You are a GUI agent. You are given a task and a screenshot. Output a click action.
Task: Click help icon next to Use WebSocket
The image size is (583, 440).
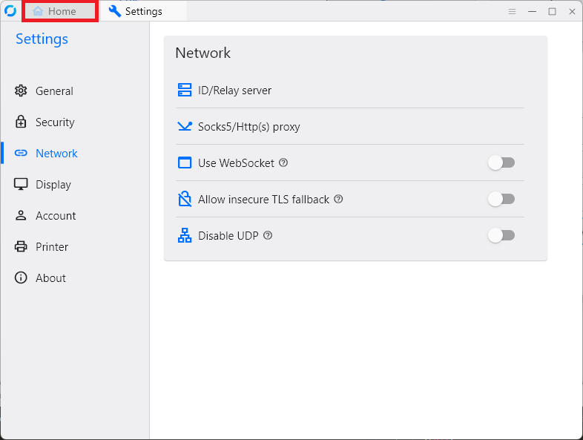(283, 163)
